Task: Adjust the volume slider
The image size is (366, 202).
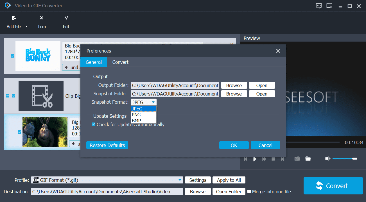Action: click(345, 159)
